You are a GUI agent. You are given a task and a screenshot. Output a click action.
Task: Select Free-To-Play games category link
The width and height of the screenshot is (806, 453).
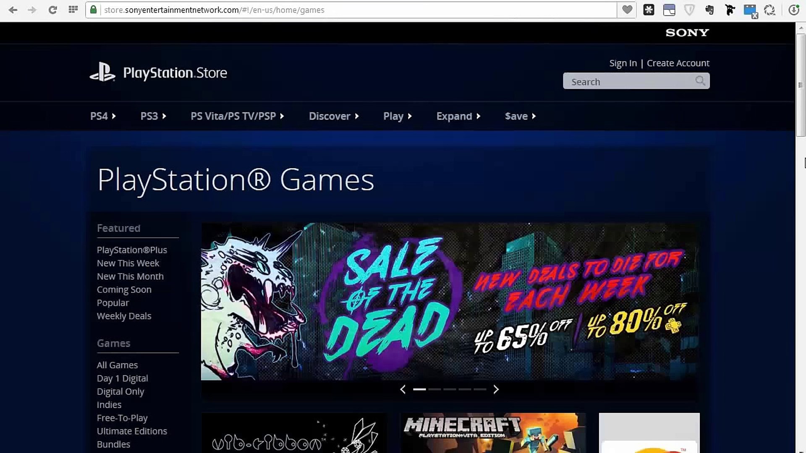pos(122,418)
